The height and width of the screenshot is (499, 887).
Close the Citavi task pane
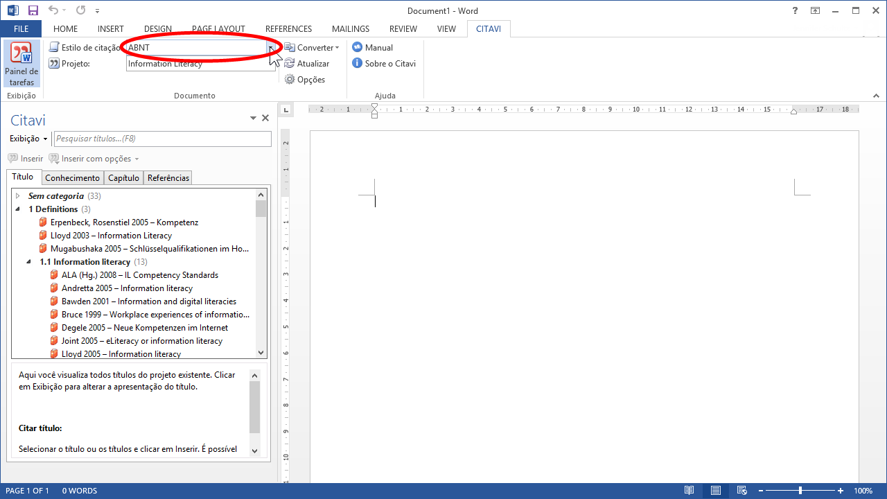coord(265,119)
